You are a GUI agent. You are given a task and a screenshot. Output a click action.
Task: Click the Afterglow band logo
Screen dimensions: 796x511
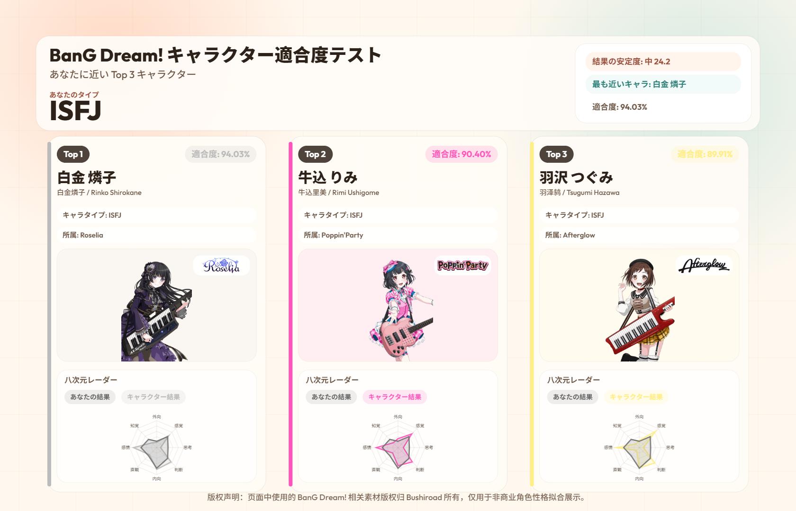[x=704, y=265]
